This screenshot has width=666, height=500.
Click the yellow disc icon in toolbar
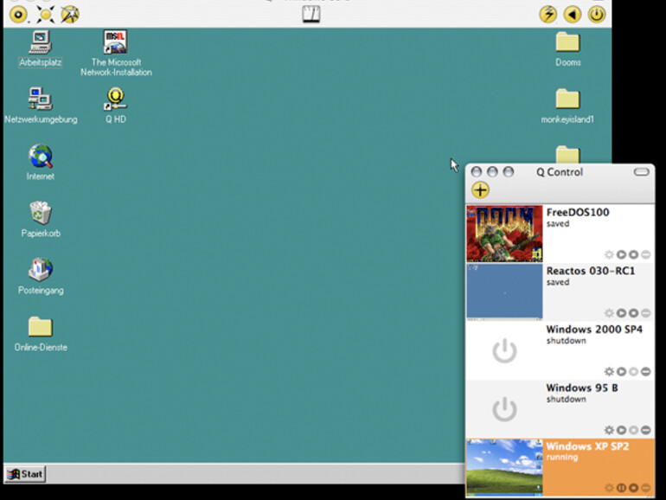[x=18, y=14]
